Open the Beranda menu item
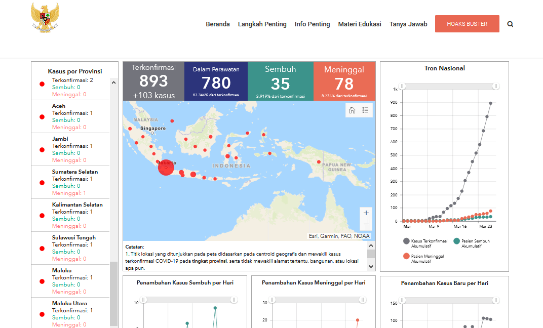The image size is (543, 328). pos(218,24)
